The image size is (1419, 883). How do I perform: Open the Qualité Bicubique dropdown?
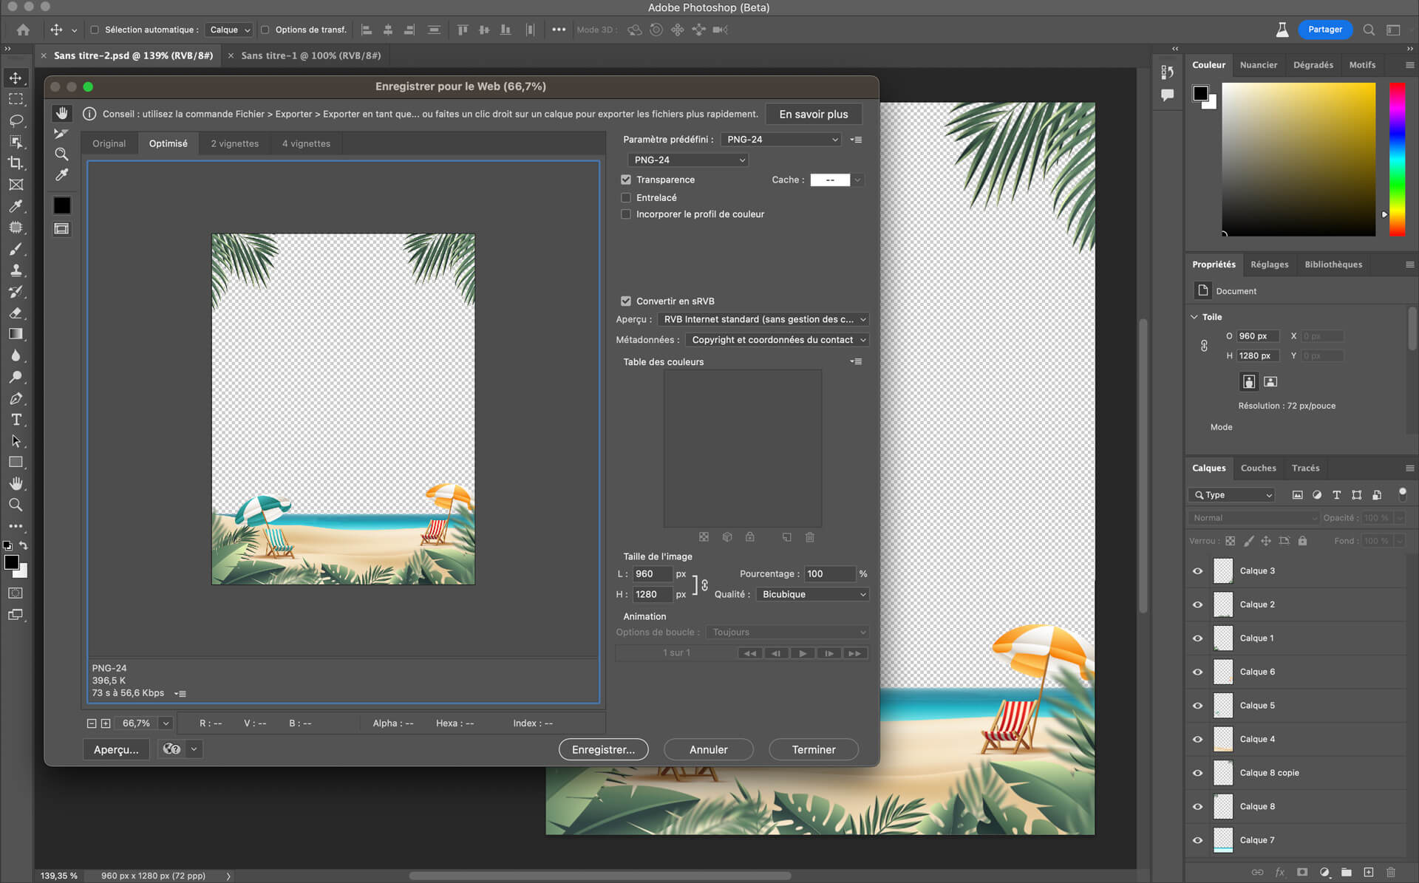(812, 595)
